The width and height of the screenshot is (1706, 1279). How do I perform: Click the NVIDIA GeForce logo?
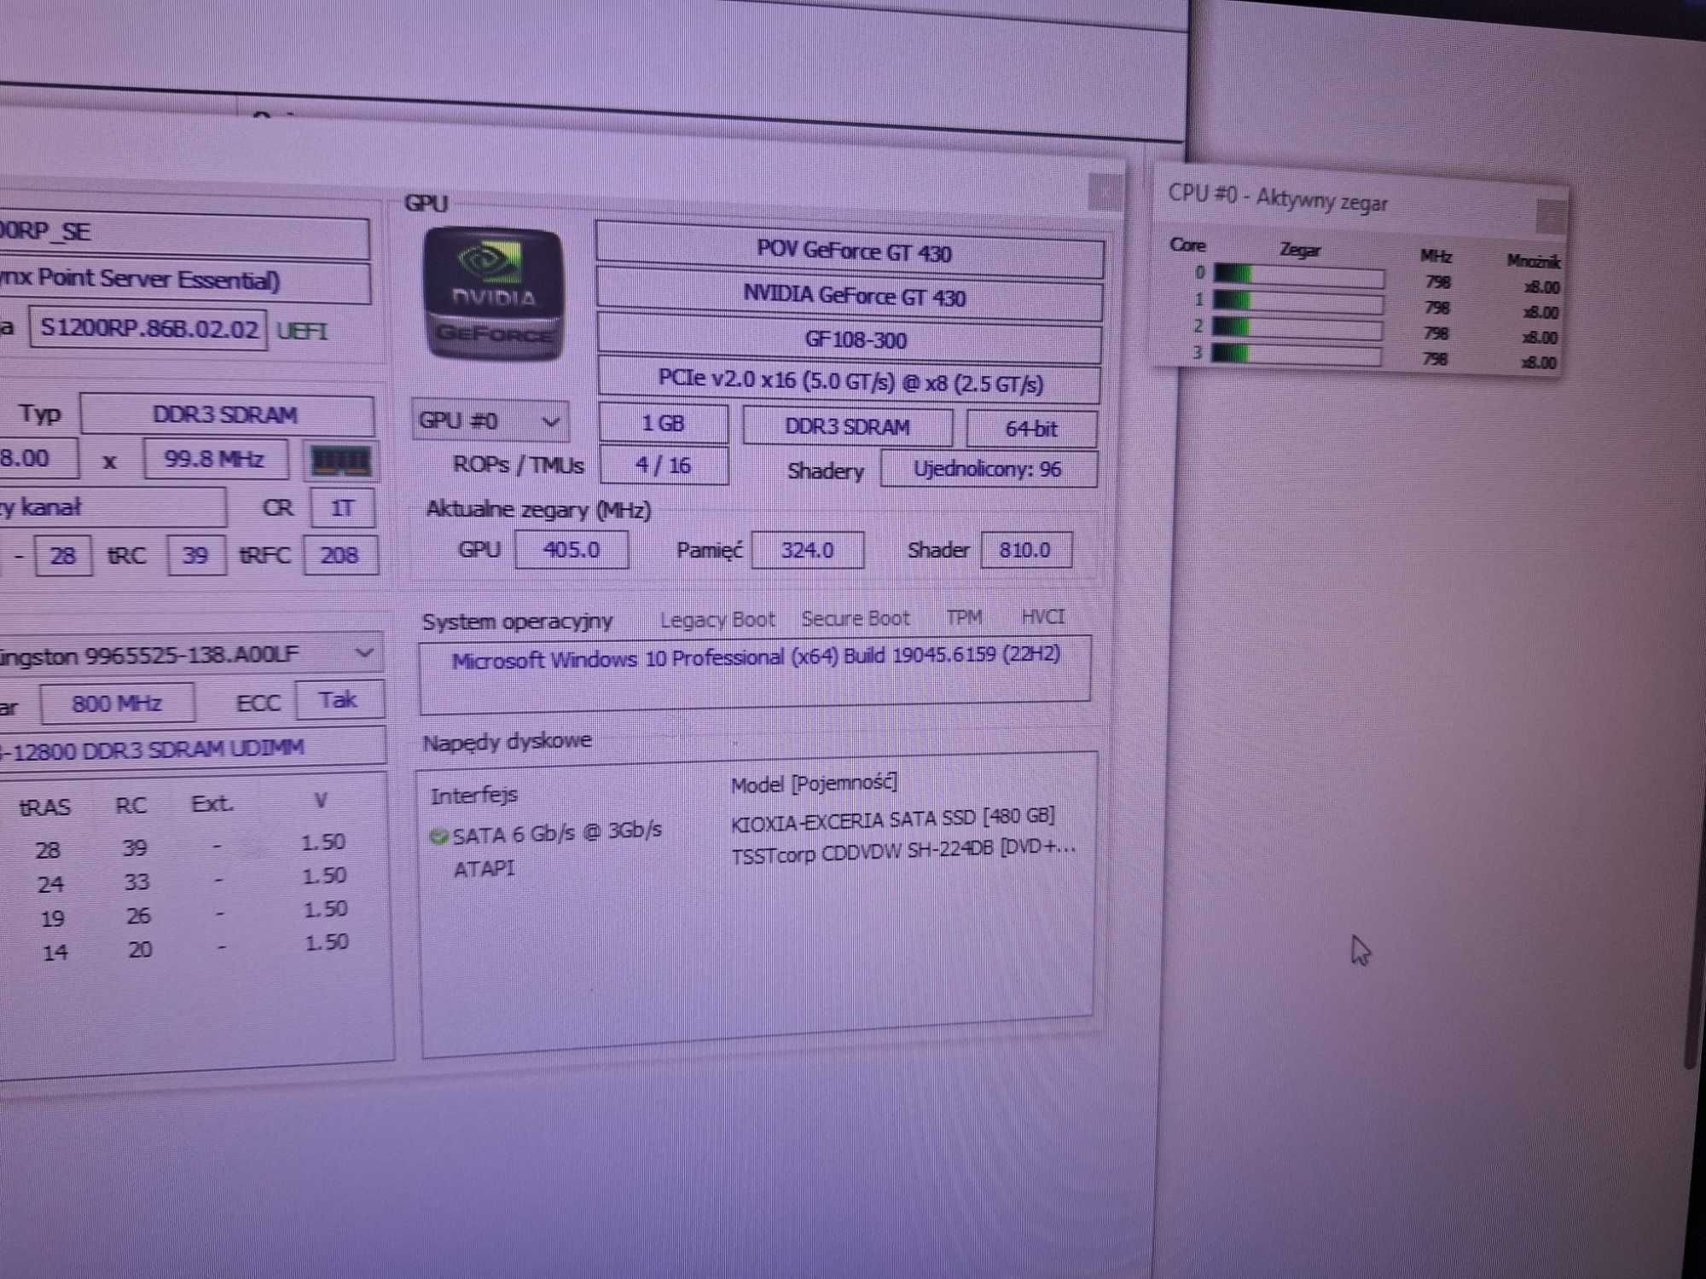coord(493,295)
